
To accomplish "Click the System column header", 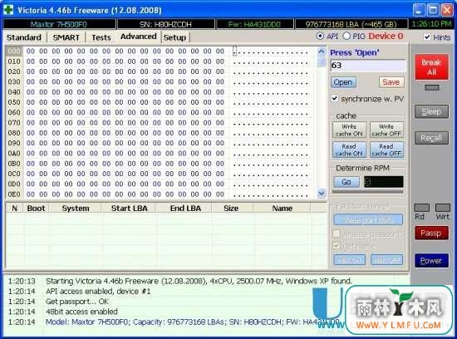I will pos(76,208).
